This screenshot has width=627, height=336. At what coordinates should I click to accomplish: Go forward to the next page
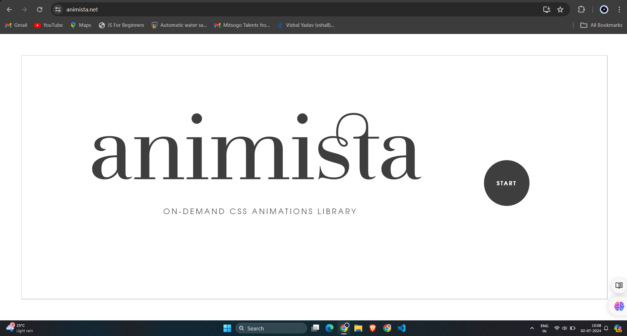25,9
